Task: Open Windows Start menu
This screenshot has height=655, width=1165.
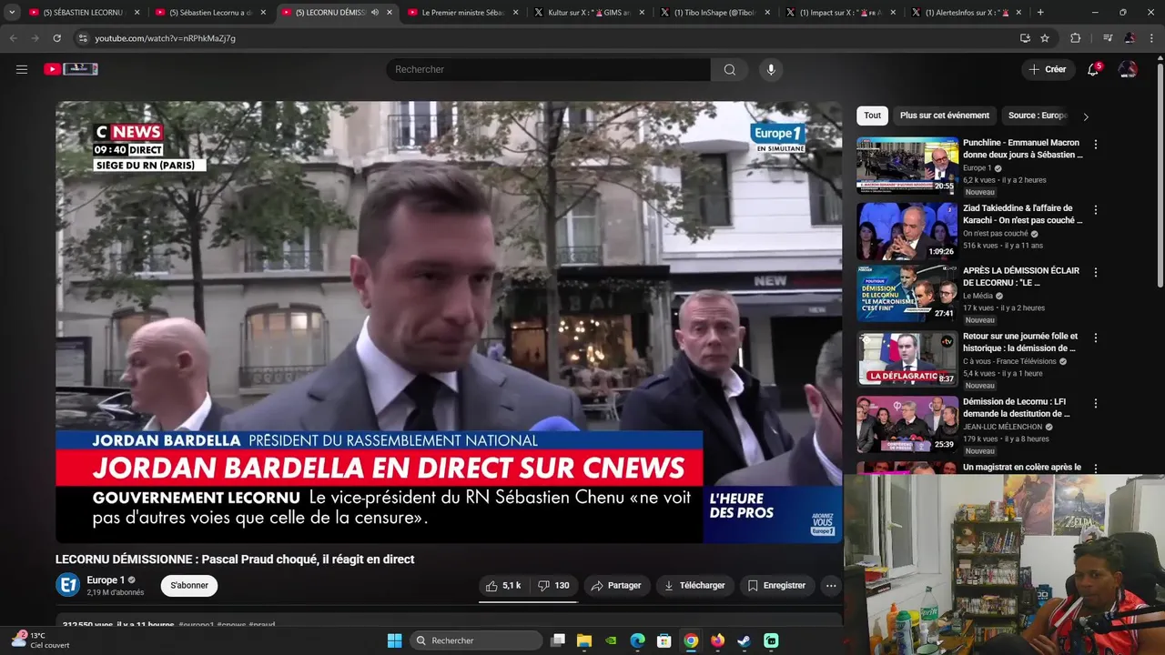Action: (x=394, y=640)
